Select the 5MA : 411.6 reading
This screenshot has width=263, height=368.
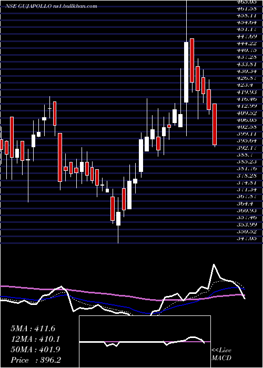[33, 329]
